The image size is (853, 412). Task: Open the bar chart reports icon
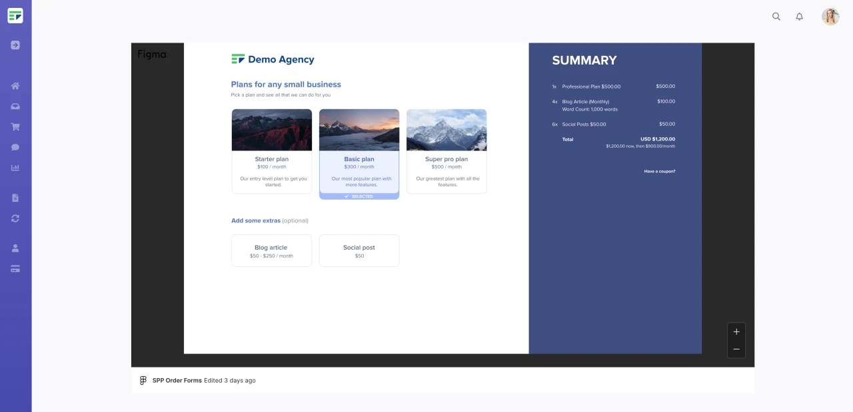coord(15,168)
